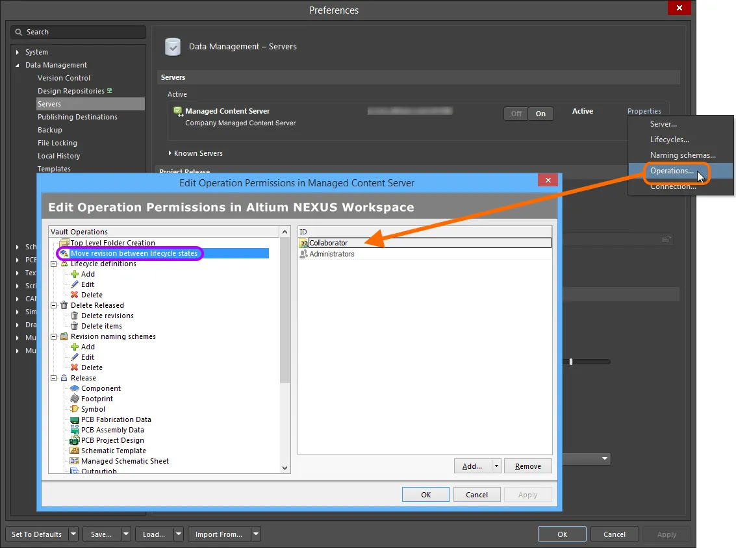Viewport: 736px width, 548px height.
Task: Click the slider handle in Preferences background
Action: pos(571,362)
